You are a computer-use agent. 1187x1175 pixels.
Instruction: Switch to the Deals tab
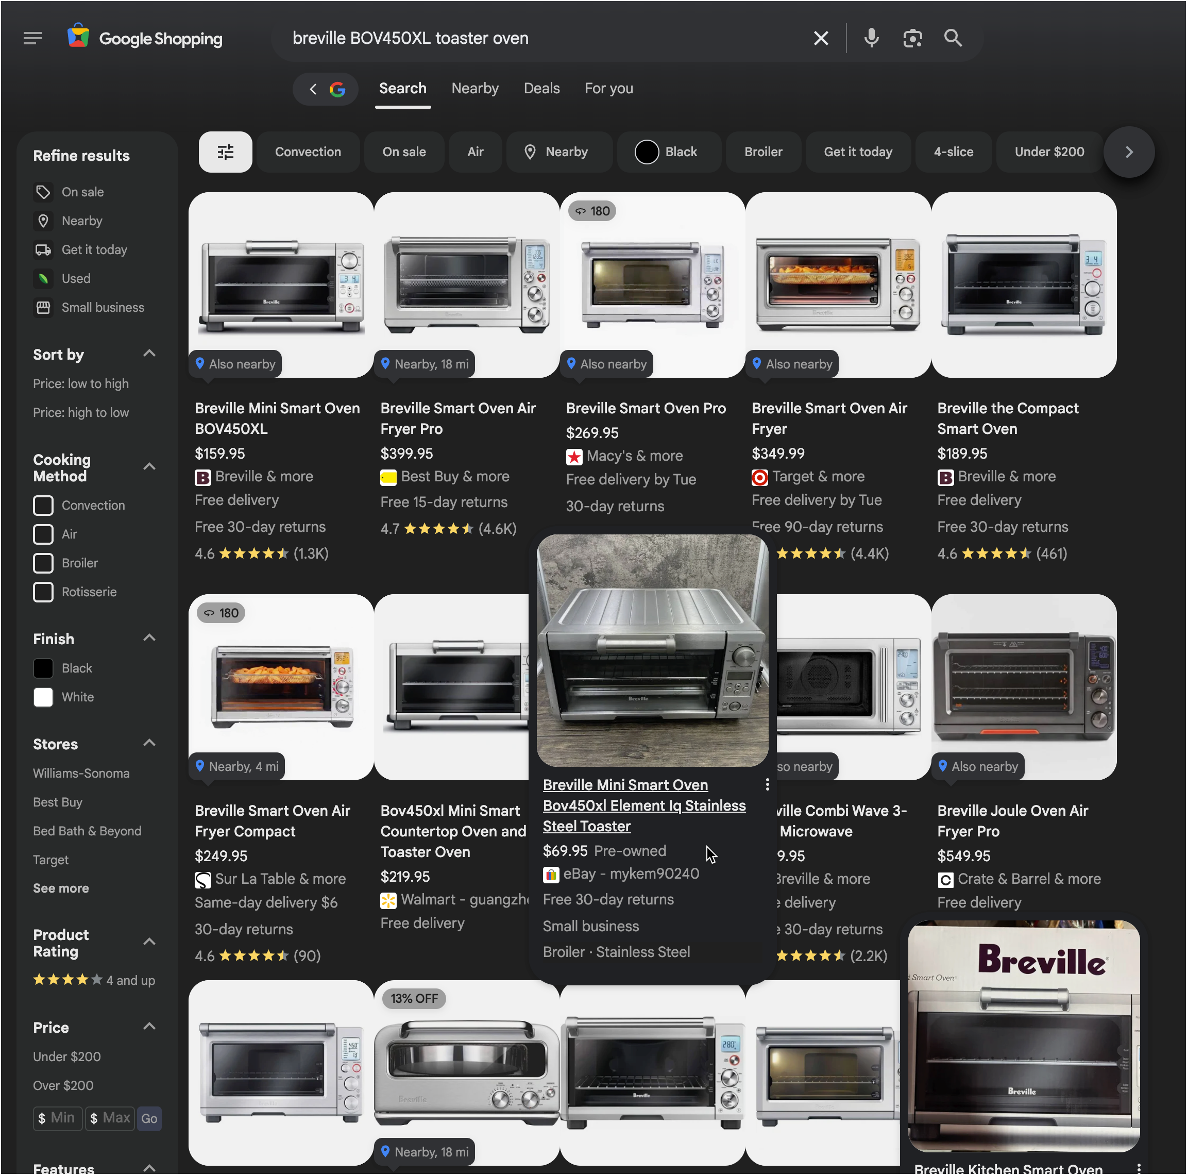click(x=541, y=89)
